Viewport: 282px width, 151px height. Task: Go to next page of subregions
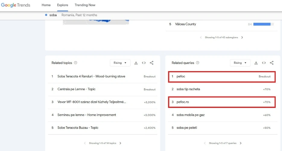(242, 38)
